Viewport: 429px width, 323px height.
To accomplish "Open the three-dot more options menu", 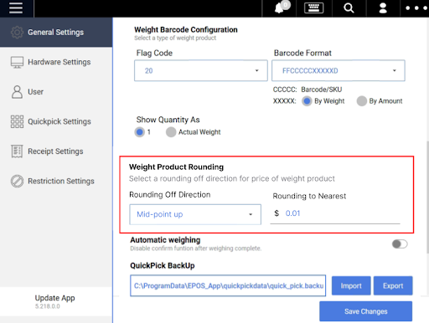I will [416, 8].
